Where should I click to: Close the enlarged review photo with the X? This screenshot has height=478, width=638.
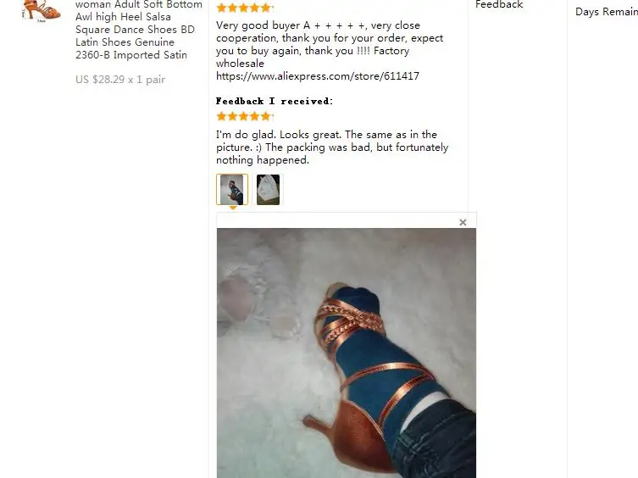(x=463, y=222)
